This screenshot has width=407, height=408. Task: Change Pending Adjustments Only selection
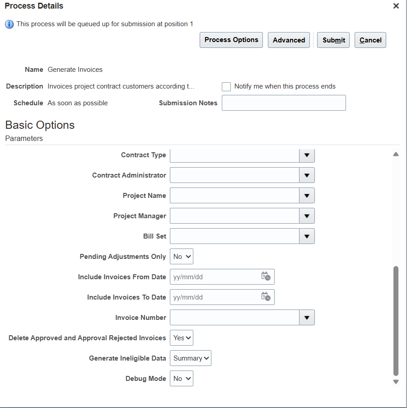coord(182,256)
